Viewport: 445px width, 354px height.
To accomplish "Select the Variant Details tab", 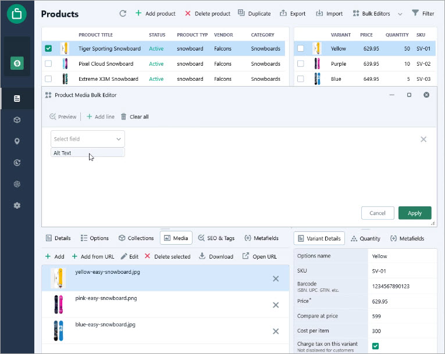I will 319,238.
